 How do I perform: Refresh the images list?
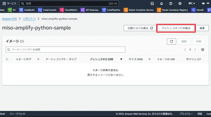click(171, 41)
